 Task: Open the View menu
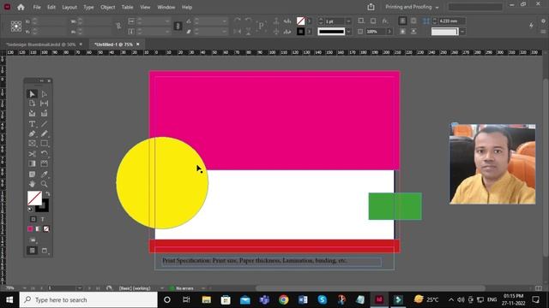145,7
